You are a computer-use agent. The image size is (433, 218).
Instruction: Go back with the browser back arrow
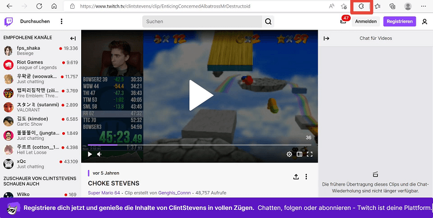tap(9, 6)
